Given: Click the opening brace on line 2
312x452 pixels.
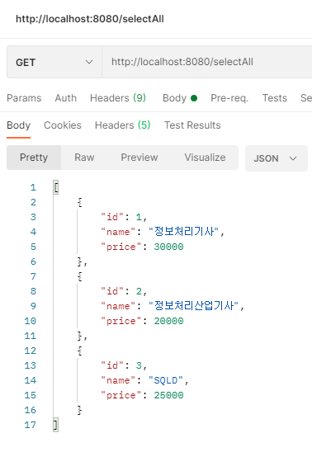Looking at the screenshot, I should pos(80,202).
